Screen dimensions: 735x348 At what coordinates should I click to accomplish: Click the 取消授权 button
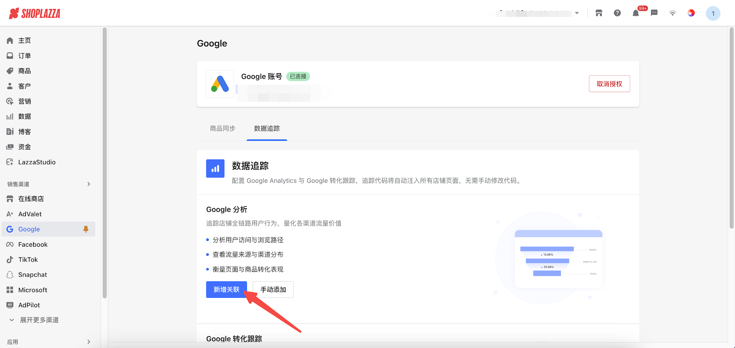click(x=609, y=84)
